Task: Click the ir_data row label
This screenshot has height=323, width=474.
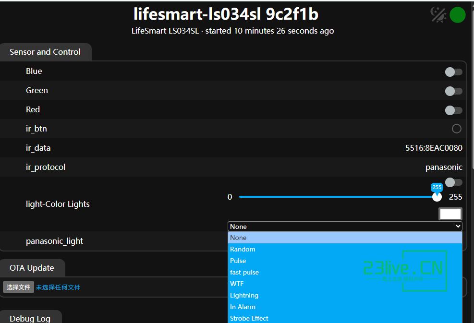Action: tap(38, 148)
